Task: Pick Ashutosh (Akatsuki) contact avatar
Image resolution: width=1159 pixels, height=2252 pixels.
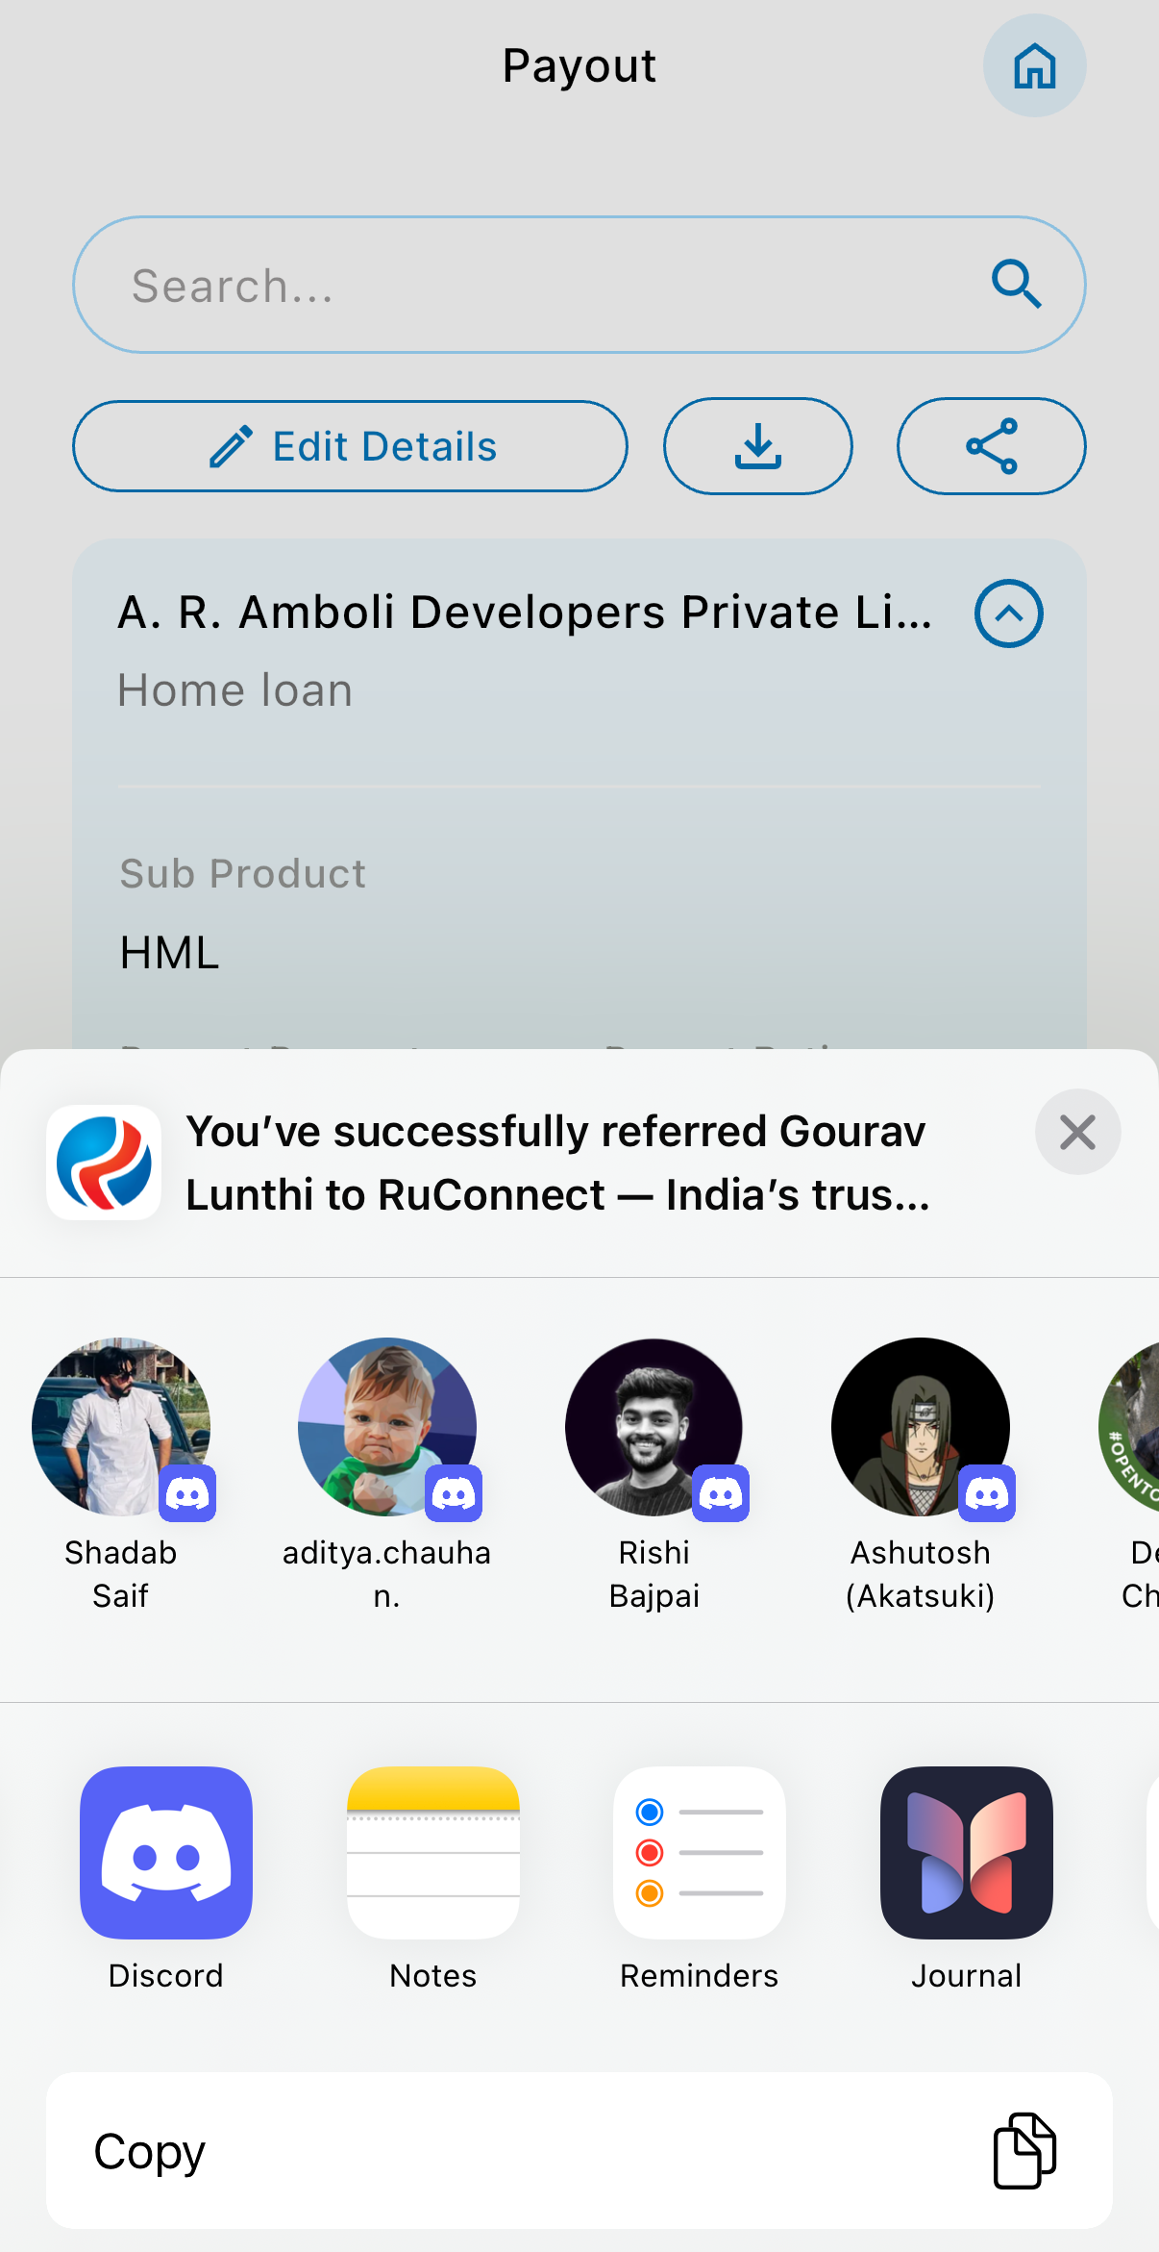Action: [920, 1427]
